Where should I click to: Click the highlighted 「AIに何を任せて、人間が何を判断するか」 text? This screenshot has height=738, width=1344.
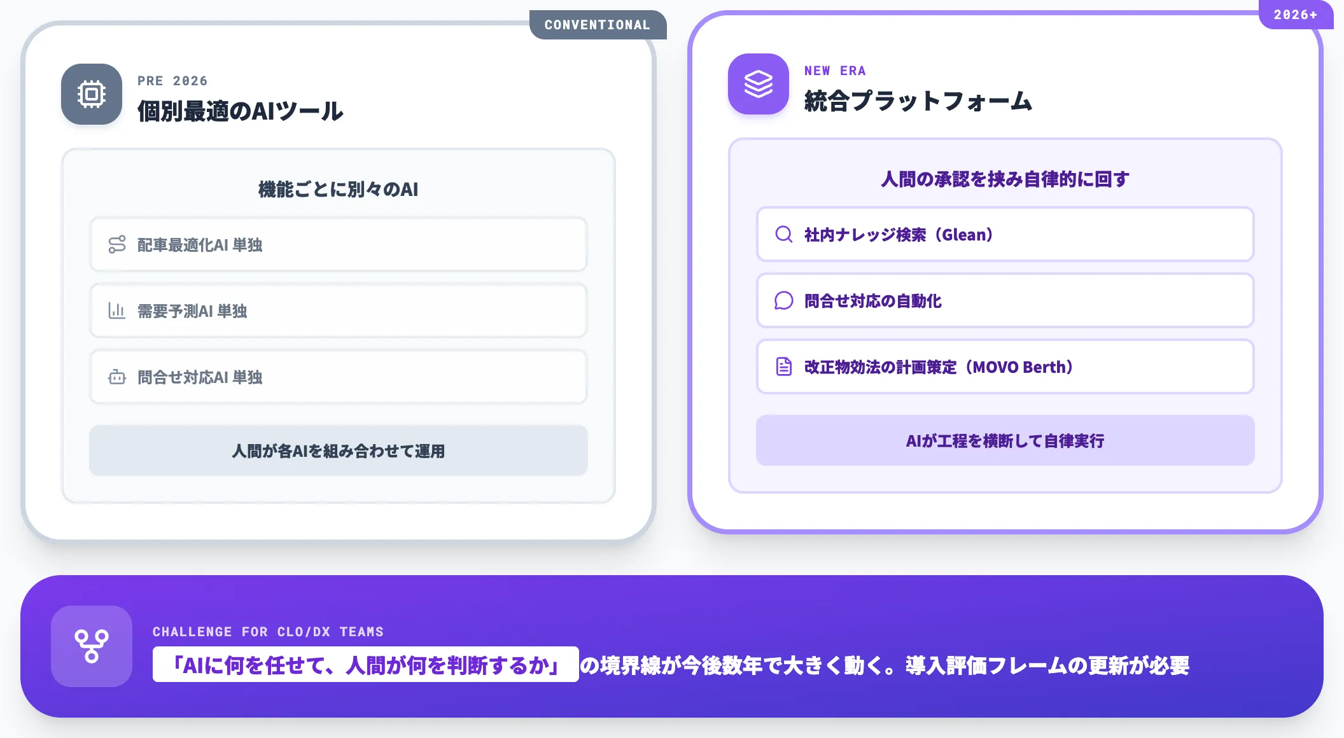366,665
